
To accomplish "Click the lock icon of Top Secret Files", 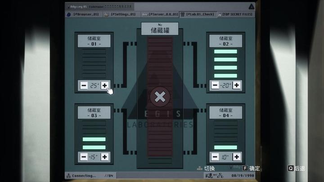I will pos(220,15).
